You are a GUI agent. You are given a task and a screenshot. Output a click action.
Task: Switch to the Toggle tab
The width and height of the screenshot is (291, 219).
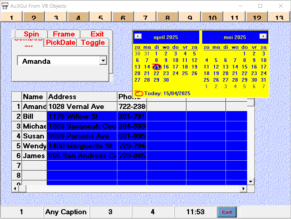(92, 43)
